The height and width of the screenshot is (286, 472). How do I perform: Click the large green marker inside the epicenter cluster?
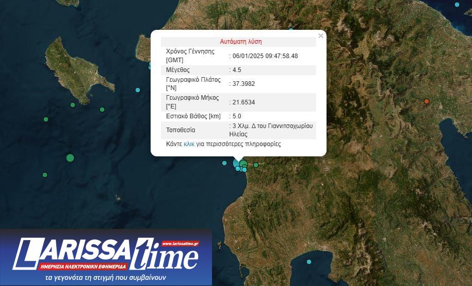click(x=243, y=164)
